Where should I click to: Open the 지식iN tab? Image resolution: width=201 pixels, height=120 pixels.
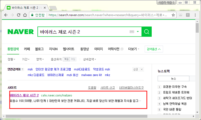click(53, 49)
